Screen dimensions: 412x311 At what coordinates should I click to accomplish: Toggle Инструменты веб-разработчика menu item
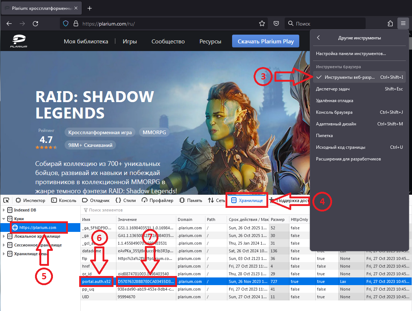pos(359,77)
